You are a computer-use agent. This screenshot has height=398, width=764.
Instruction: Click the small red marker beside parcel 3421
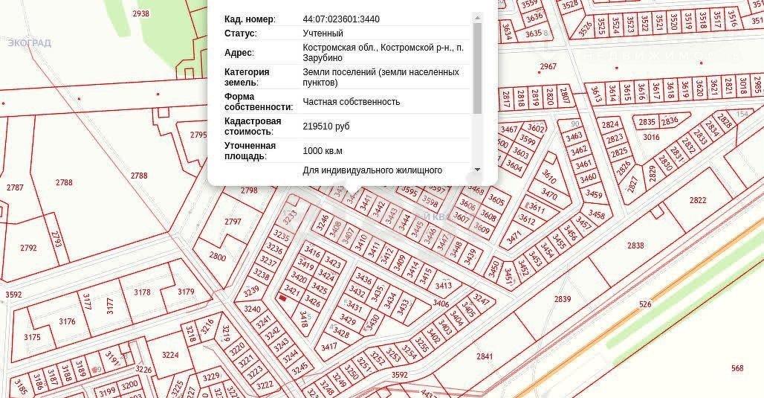tap(282, 298)
